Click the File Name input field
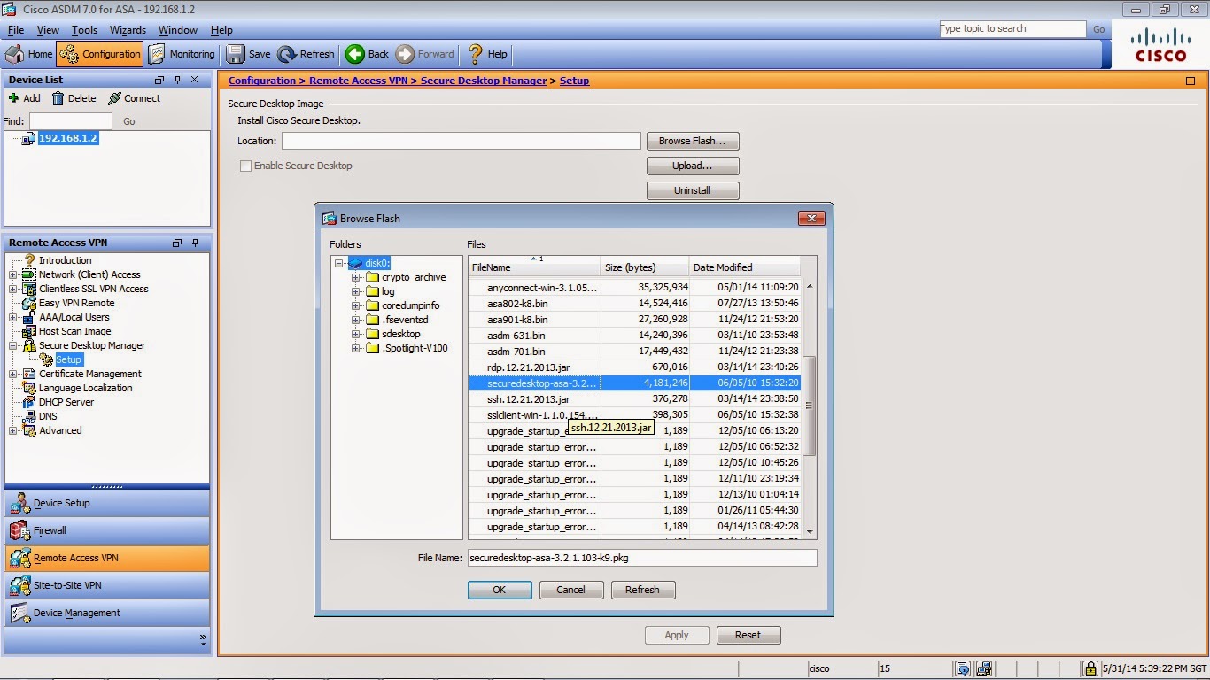 click(x=641, y=558)
